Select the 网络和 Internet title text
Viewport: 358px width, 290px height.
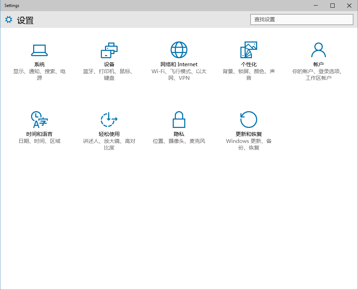pyautogui.click(x=179, y=64)
